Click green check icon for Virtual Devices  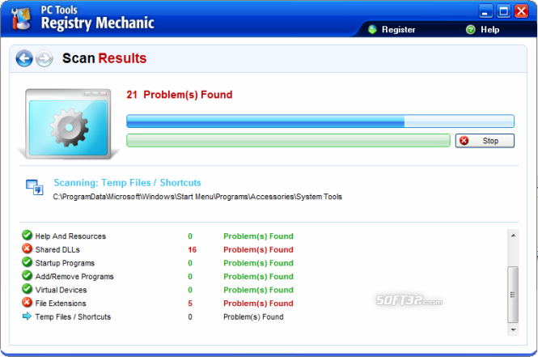[27, 289]
